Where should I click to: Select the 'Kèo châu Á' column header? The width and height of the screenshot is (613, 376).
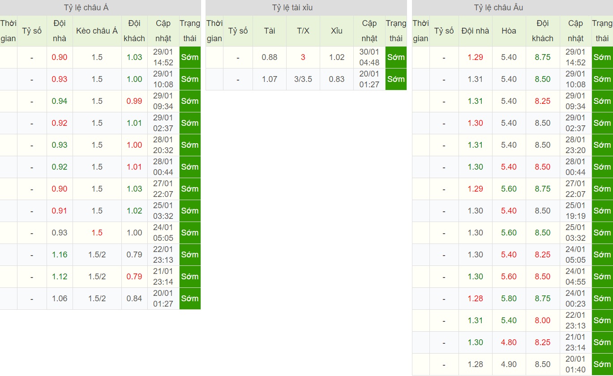pyautogui.click(x=97, y=31)
